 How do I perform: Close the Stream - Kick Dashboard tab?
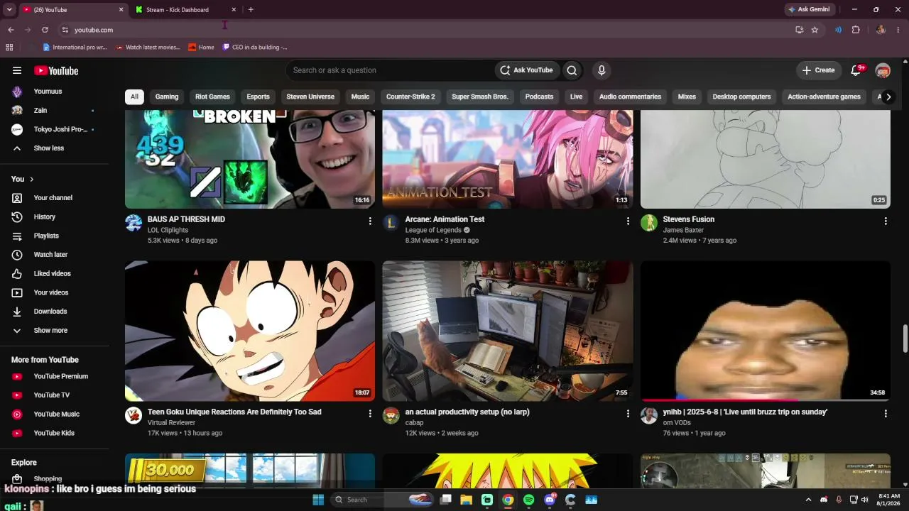click(234, 10)
